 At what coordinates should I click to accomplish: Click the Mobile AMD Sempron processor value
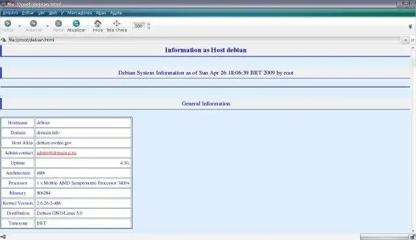(83, 183)
